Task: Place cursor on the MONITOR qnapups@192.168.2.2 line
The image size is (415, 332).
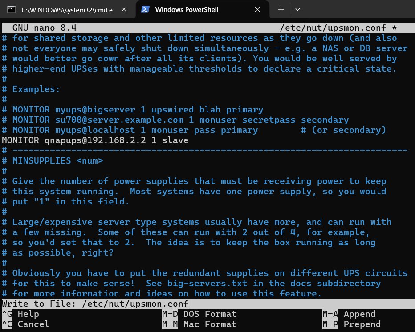Action: click(95, 140)
